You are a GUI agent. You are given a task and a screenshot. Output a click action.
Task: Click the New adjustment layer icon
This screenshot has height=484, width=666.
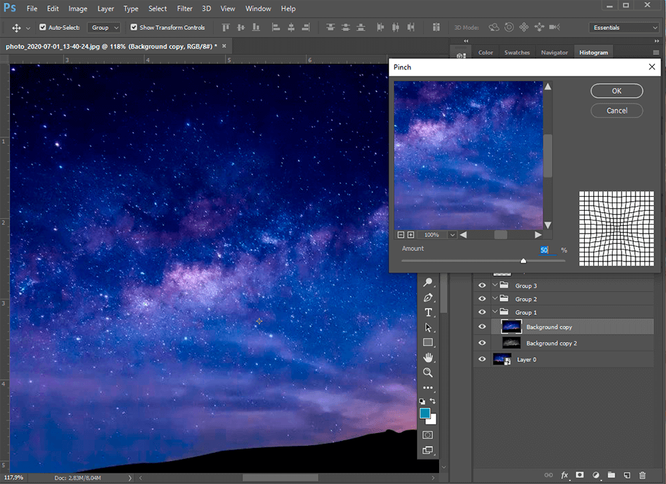(x=595, y=475)
